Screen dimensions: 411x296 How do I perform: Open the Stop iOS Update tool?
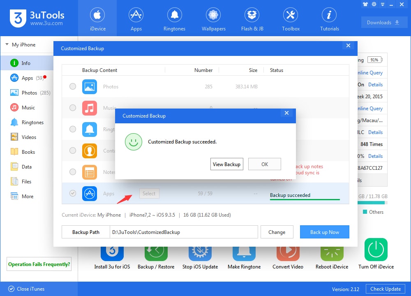(x=200, y=258)
